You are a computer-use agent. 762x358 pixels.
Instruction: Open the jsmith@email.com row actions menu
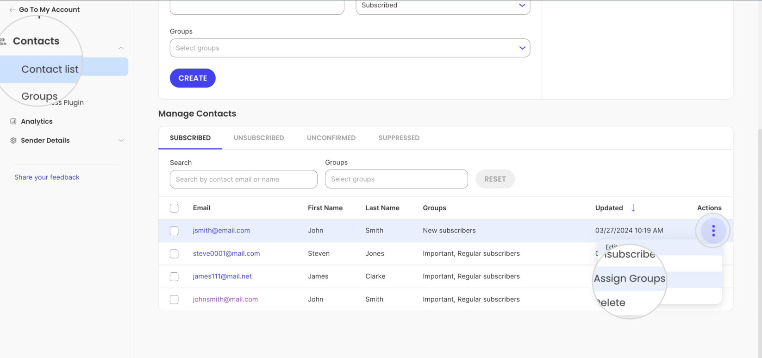click(x=713, y=231)
